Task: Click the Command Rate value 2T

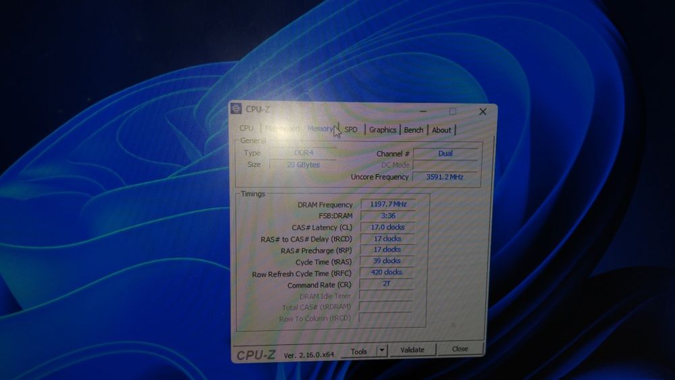Action: [x=386, y=283]
